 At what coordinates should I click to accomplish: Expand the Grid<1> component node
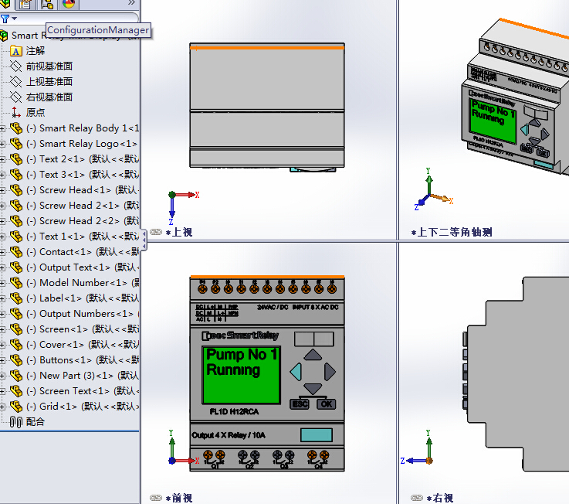coord(3,407)
